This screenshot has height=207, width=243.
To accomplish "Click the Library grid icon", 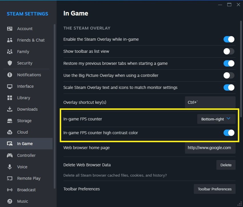I will tap(10, 98).
